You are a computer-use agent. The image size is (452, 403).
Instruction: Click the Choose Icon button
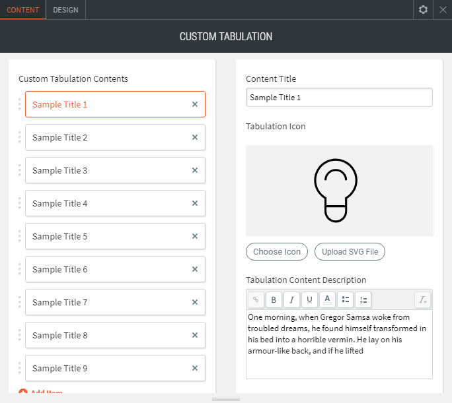point(277,251)
